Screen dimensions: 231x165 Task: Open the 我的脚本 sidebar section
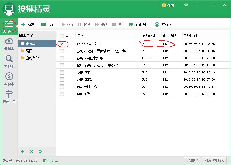(x=9, y=26)
